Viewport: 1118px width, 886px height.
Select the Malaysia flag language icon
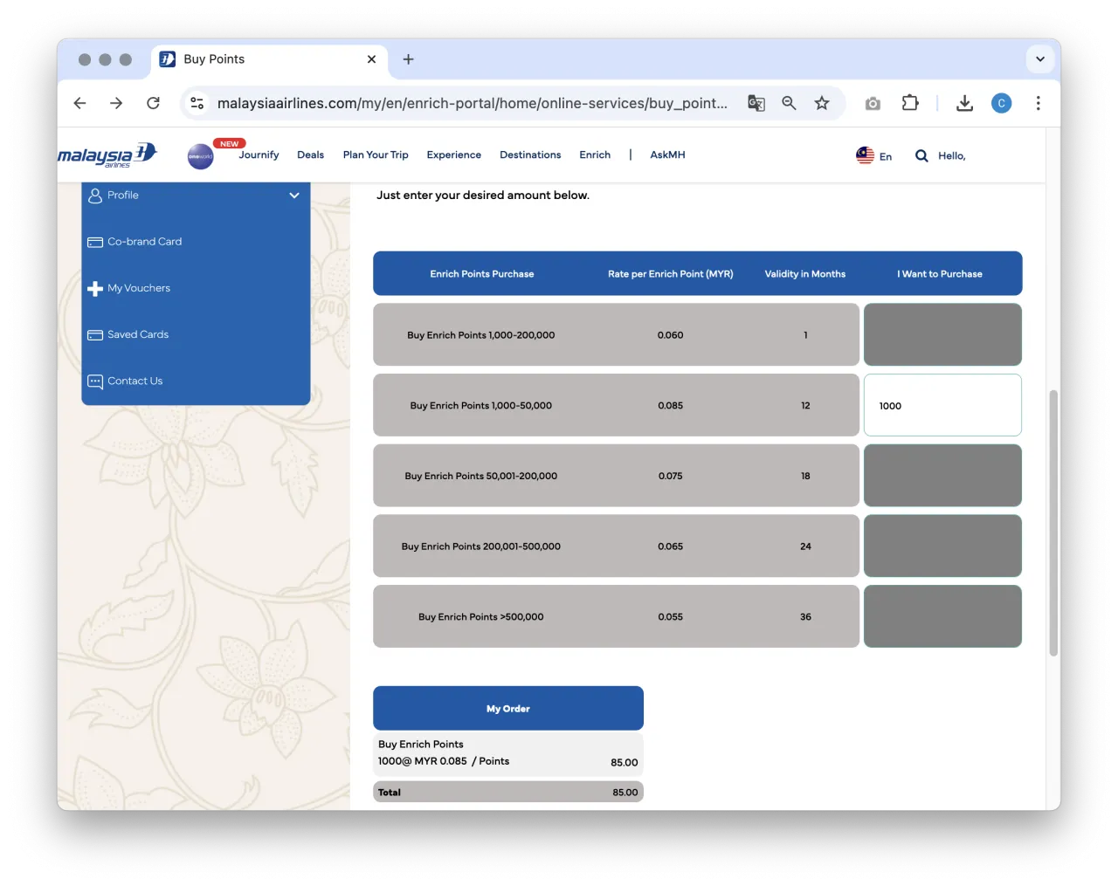[x=865, y=155]
